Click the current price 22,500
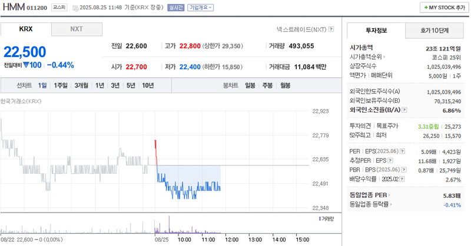 point(25,52)
